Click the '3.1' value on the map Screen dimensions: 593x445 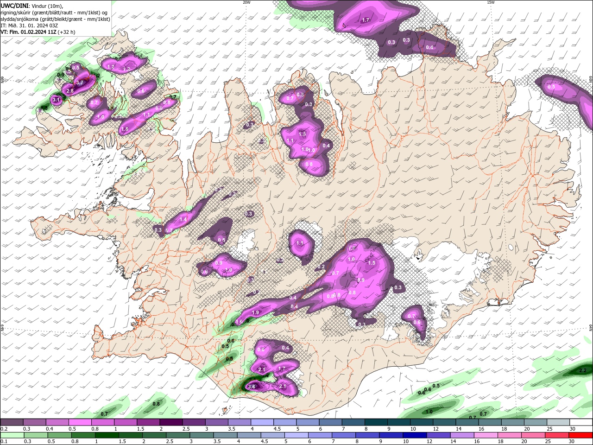click(x=57, y=99)
